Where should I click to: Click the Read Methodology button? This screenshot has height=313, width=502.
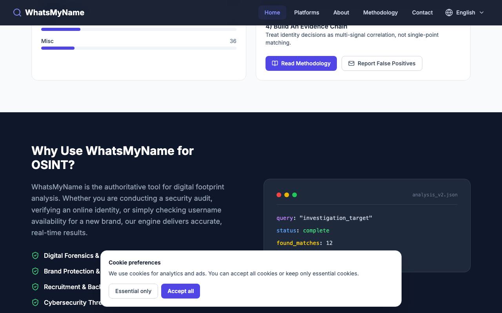point(301,63)
